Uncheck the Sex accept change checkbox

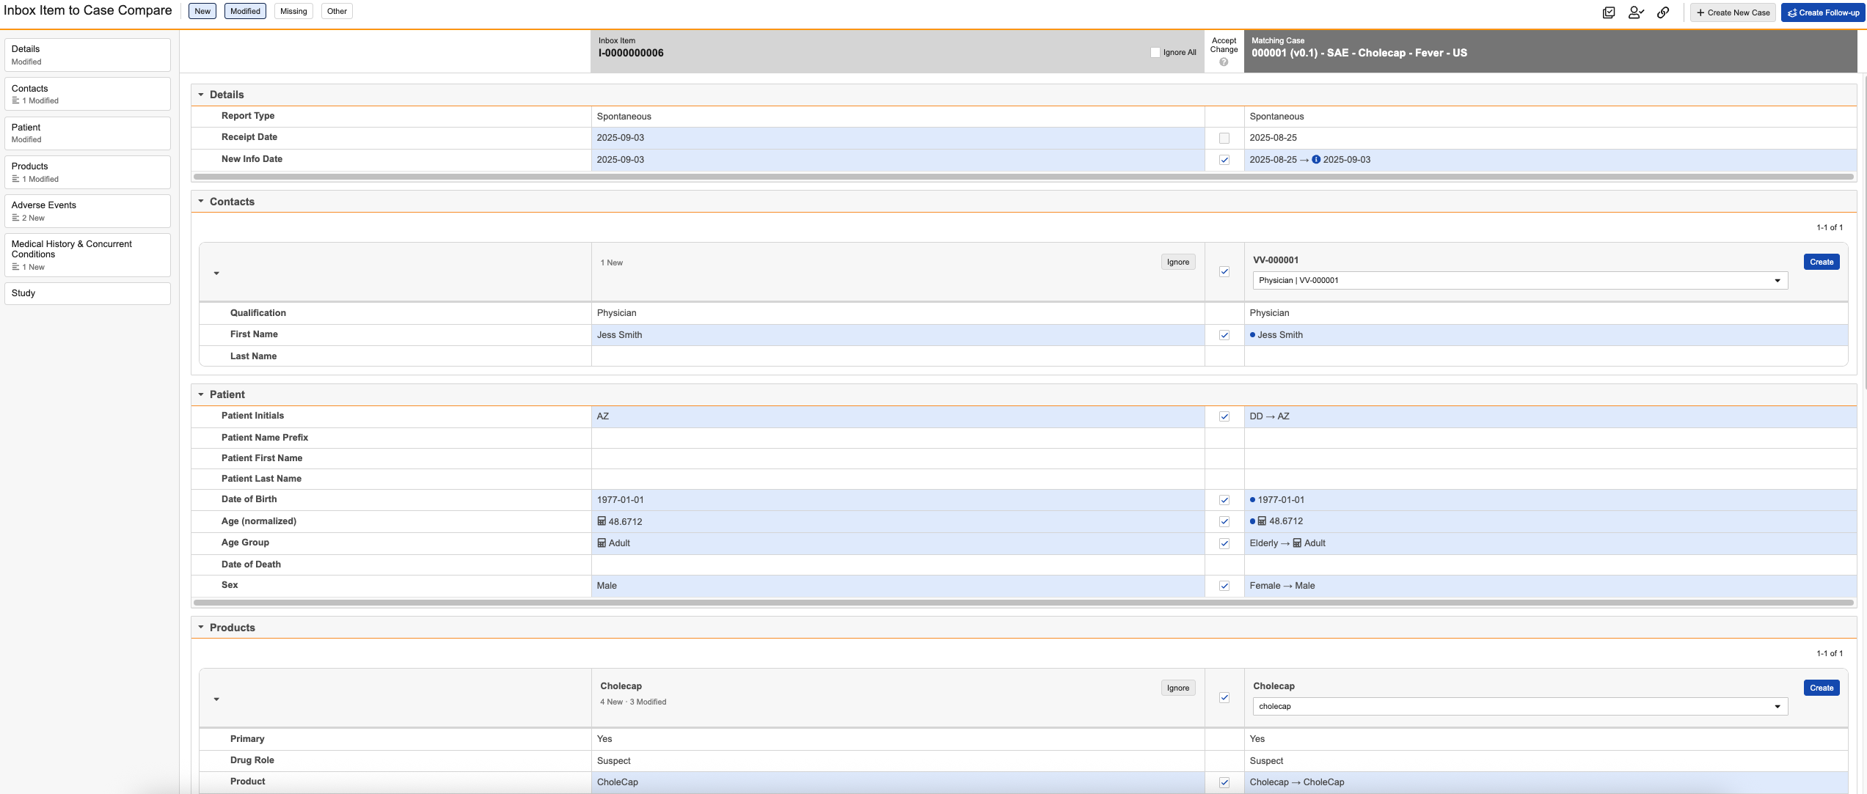(1224, 586)
